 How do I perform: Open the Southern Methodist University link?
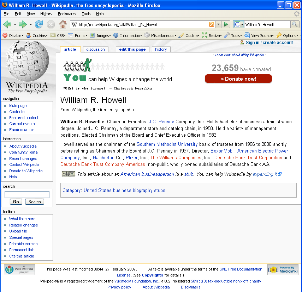pyautogui.click(x=167, y=144)
